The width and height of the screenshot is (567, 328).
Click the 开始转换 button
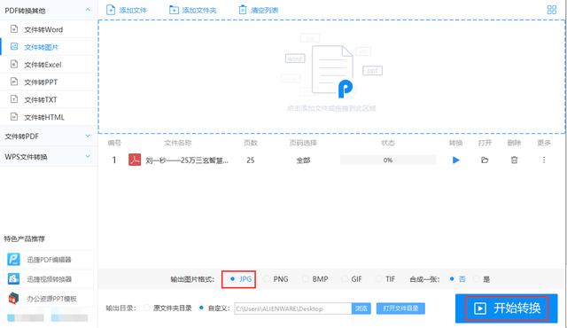(506, 308)
